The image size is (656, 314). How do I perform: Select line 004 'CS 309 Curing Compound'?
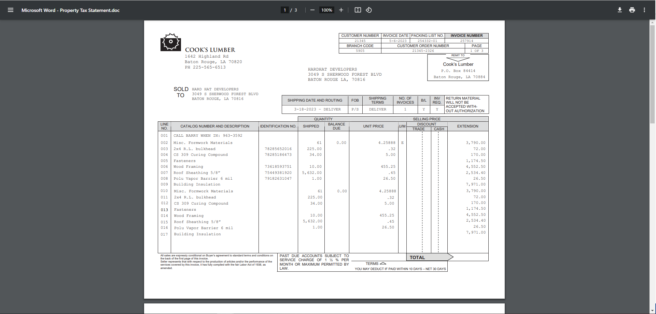200,155
